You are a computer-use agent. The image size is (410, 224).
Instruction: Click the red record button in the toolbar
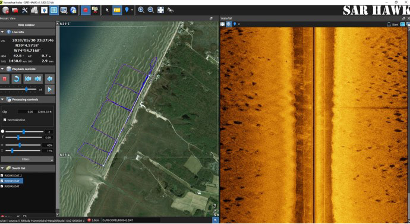pos(86,10)
